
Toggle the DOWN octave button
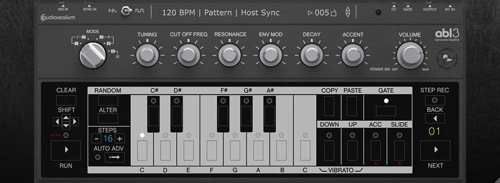(329, 150)
